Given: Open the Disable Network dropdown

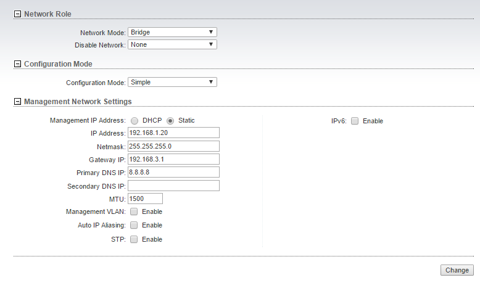Looking at the screenshot, I should [172, 44].
